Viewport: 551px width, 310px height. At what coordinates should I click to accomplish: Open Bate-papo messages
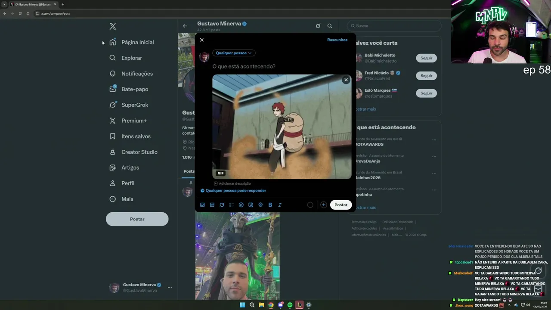click(x=129, y=89)
